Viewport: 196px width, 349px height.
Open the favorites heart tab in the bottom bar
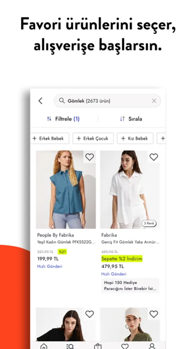click(125, 346)
